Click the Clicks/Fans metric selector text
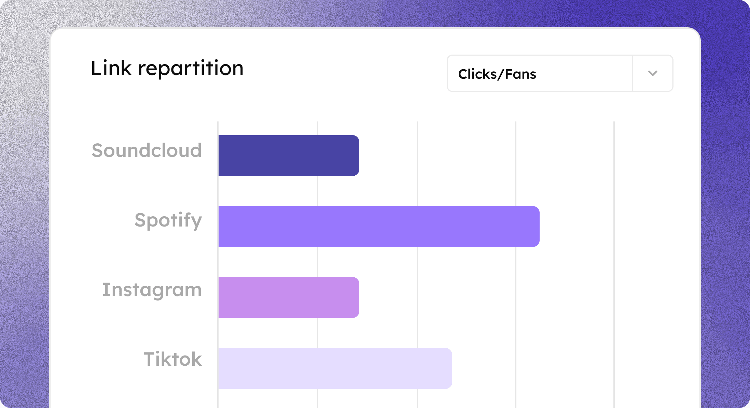The image size is (750, 408). 497,74
